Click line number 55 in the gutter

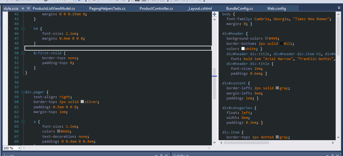pos(17,78)
